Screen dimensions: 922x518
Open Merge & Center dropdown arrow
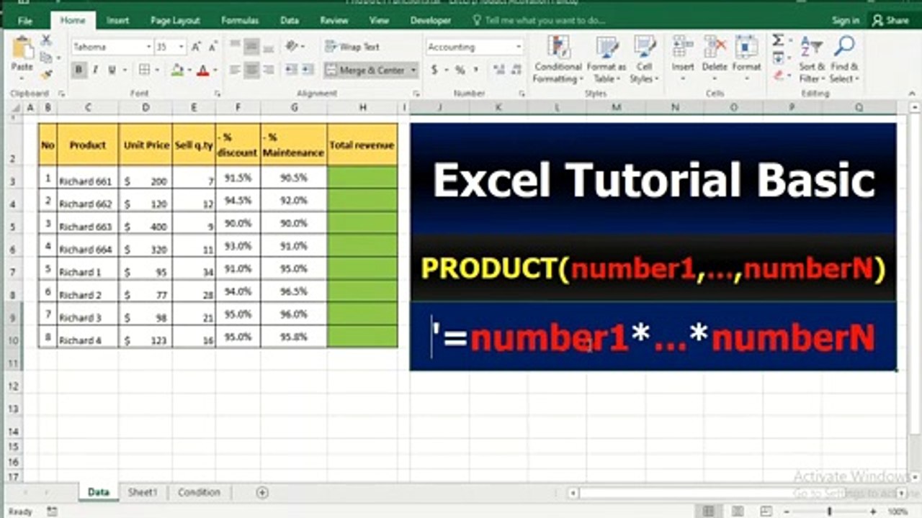413,70
